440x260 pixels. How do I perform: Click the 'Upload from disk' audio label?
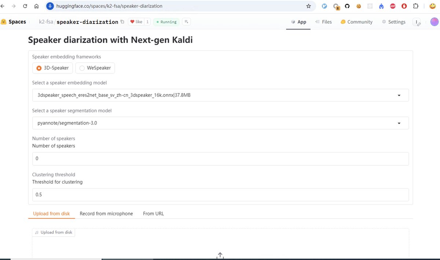54,232
